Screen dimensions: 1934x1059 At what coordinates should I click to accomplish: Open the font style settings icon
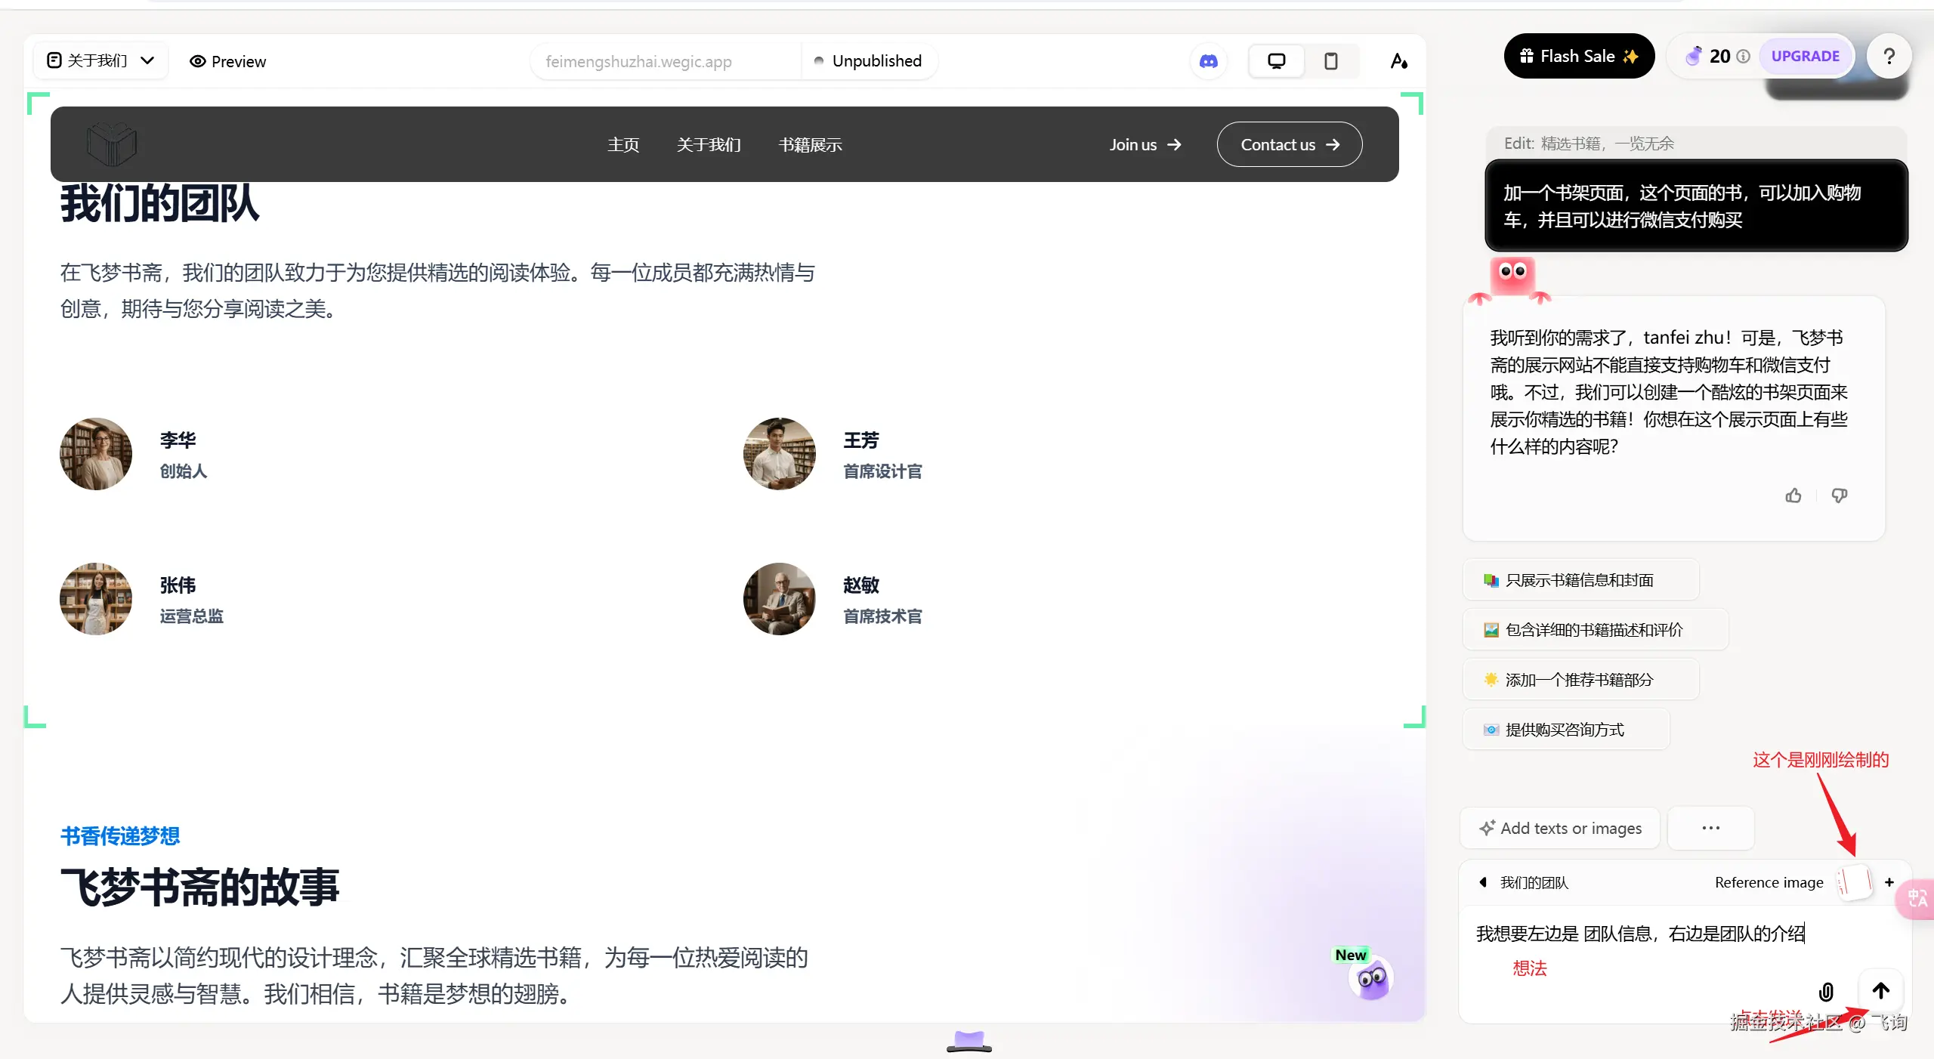click(x=1399, y=61)
